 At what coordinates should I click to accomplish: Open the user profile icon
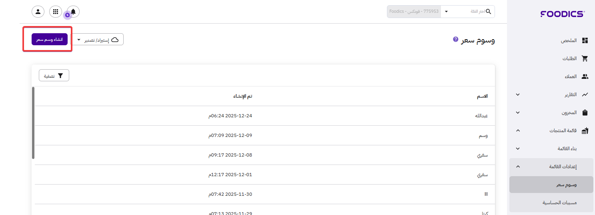click(x=38, y=12)
